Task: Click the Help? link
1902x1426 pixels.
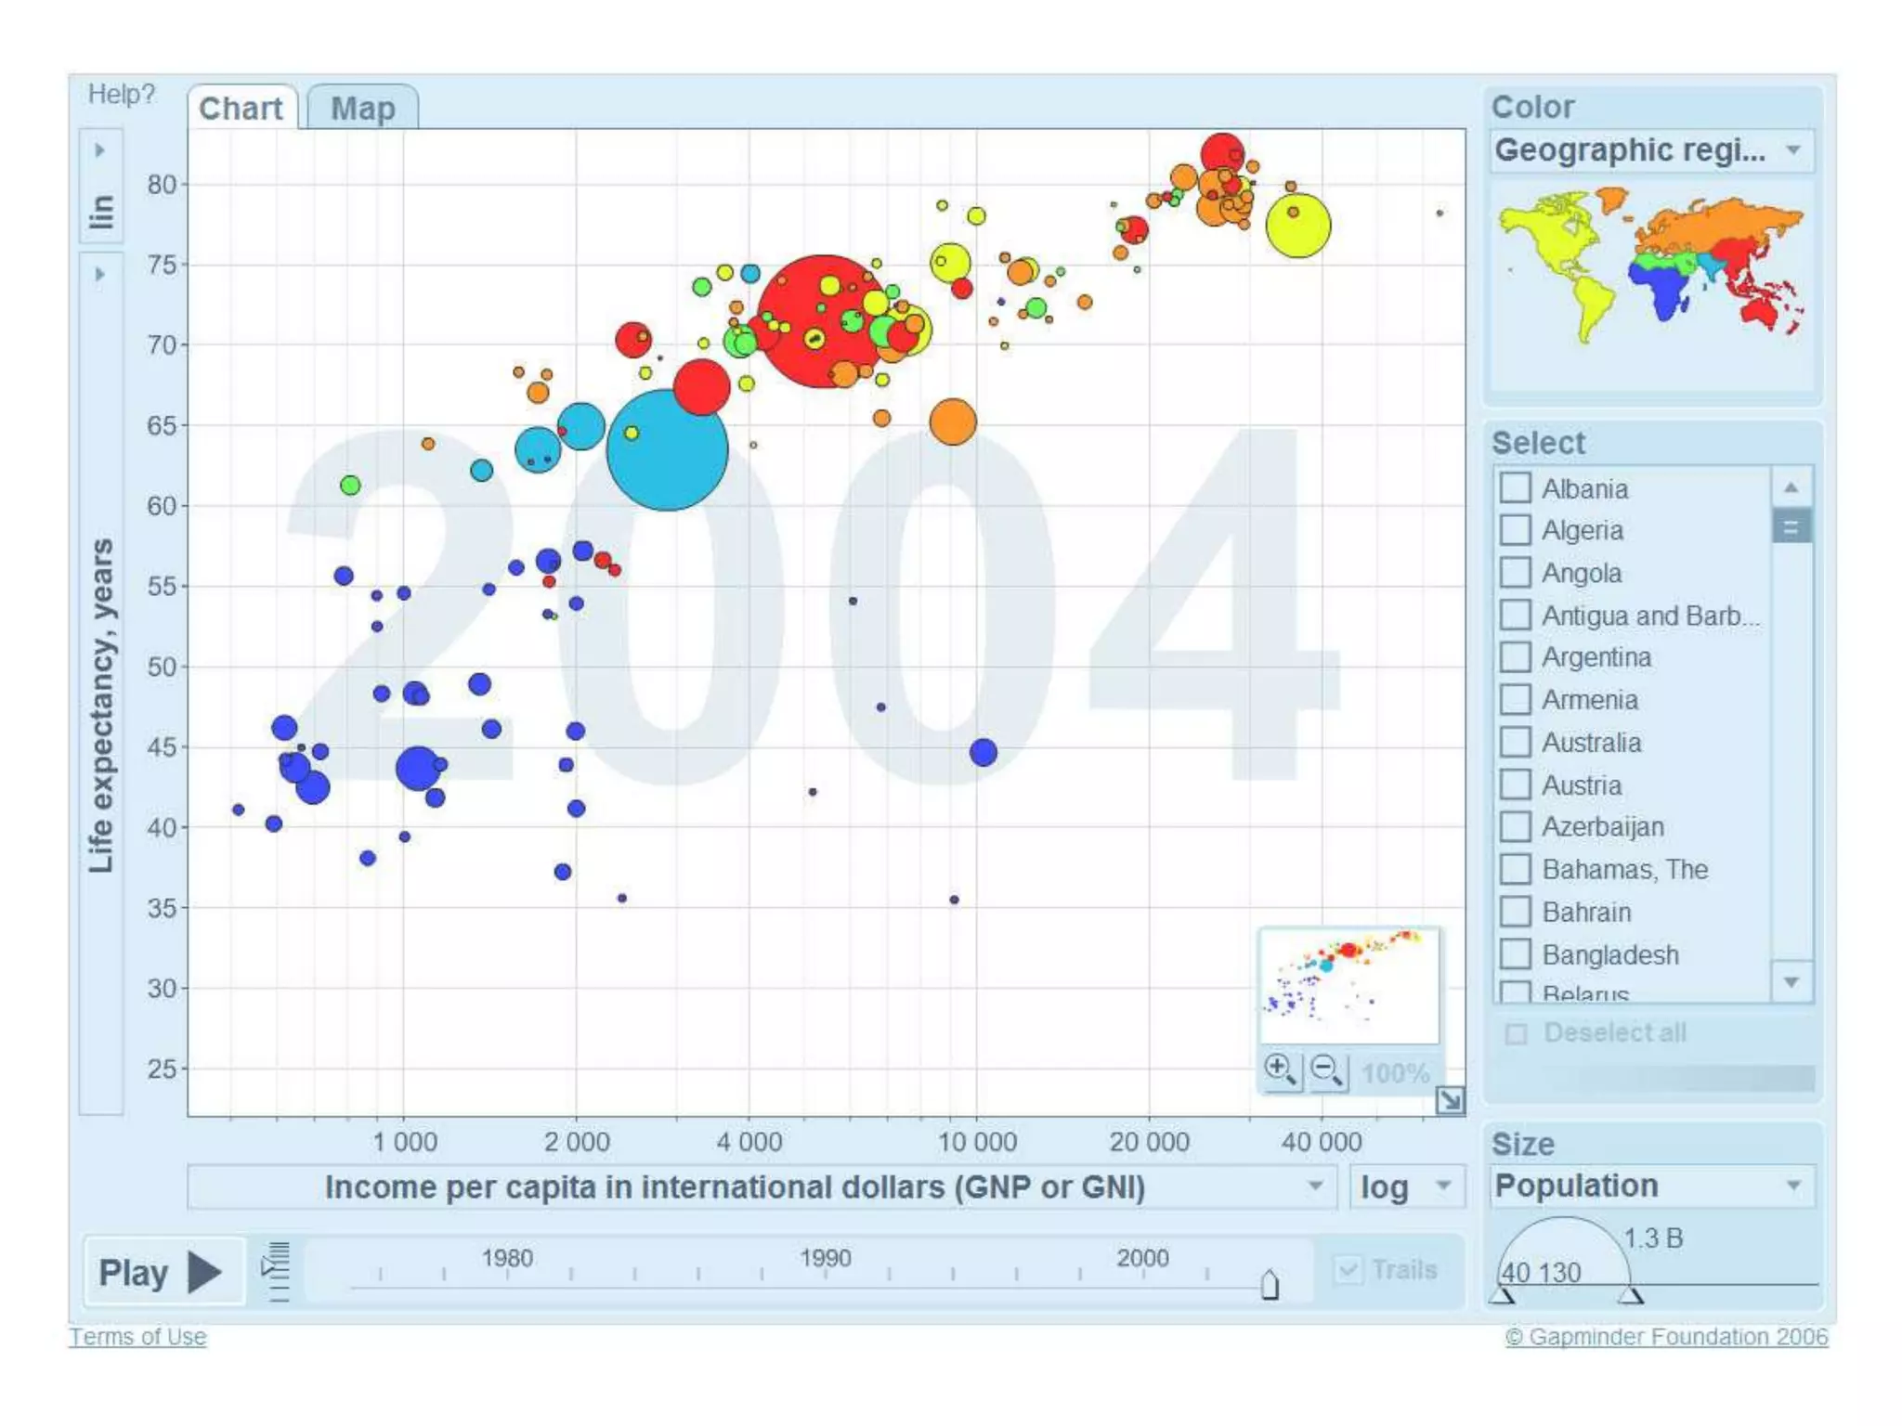Action: click(122, 94)
